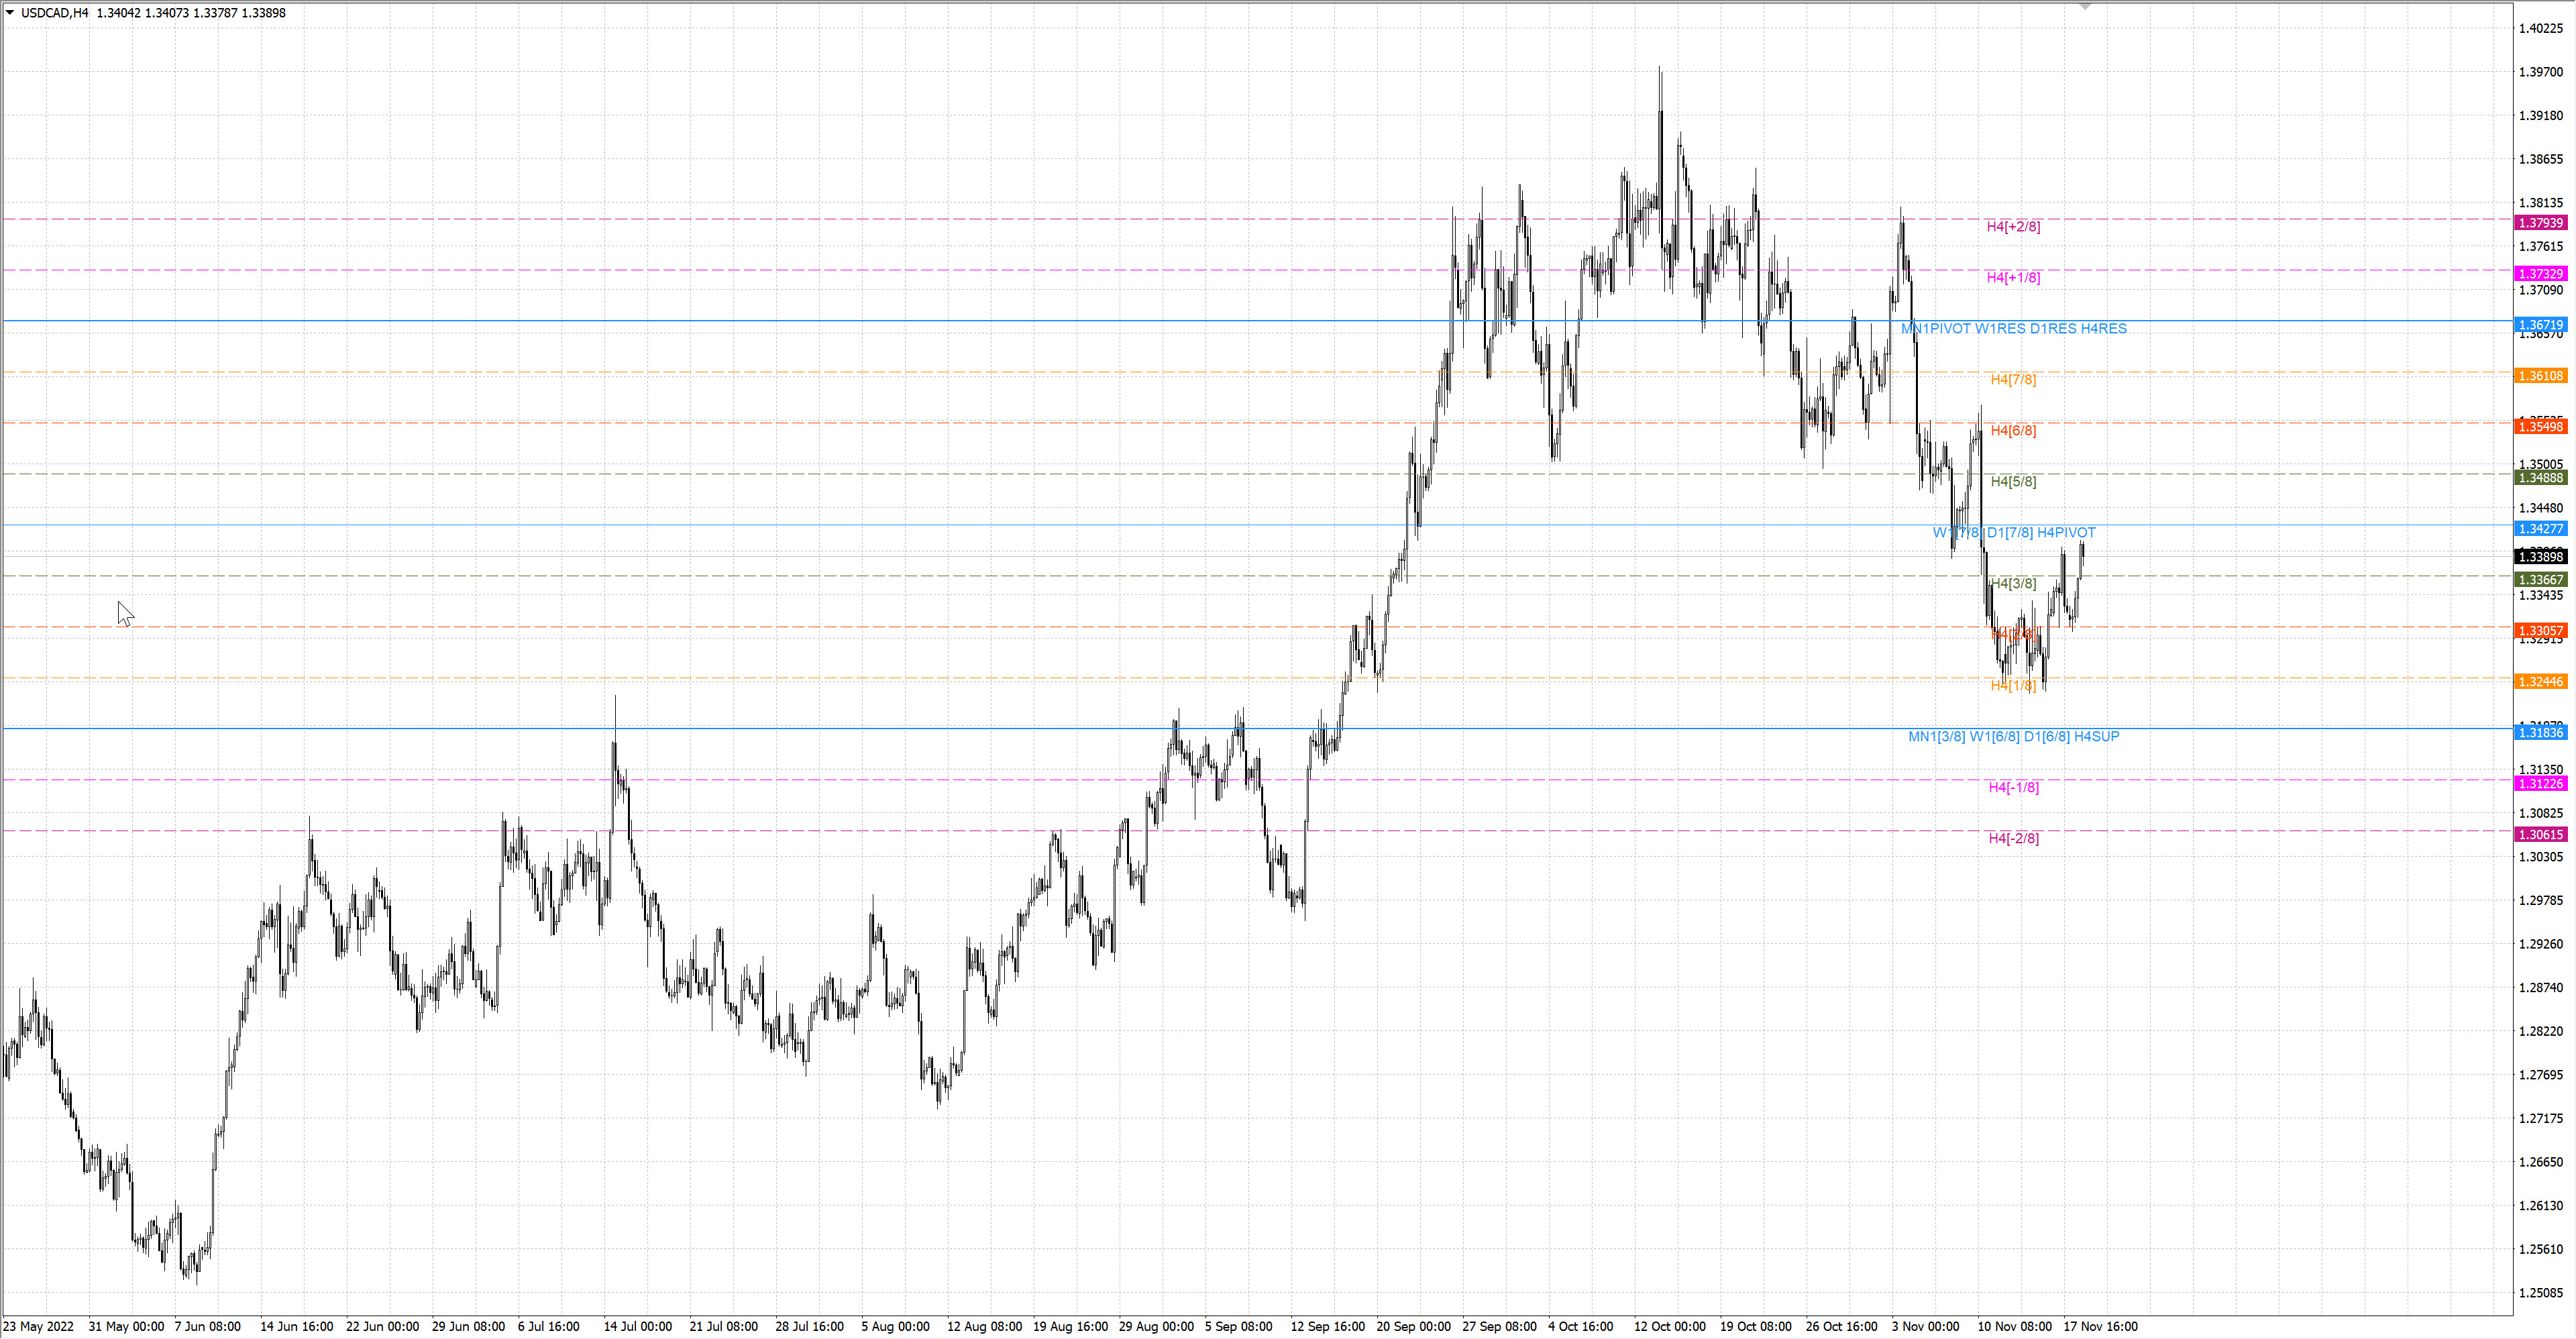The width and height of the screenshot is (2576, 1339).
Task: Click the W1[7/8] D1[7/8] H4PIVOT label
Action: point(2014,533)
